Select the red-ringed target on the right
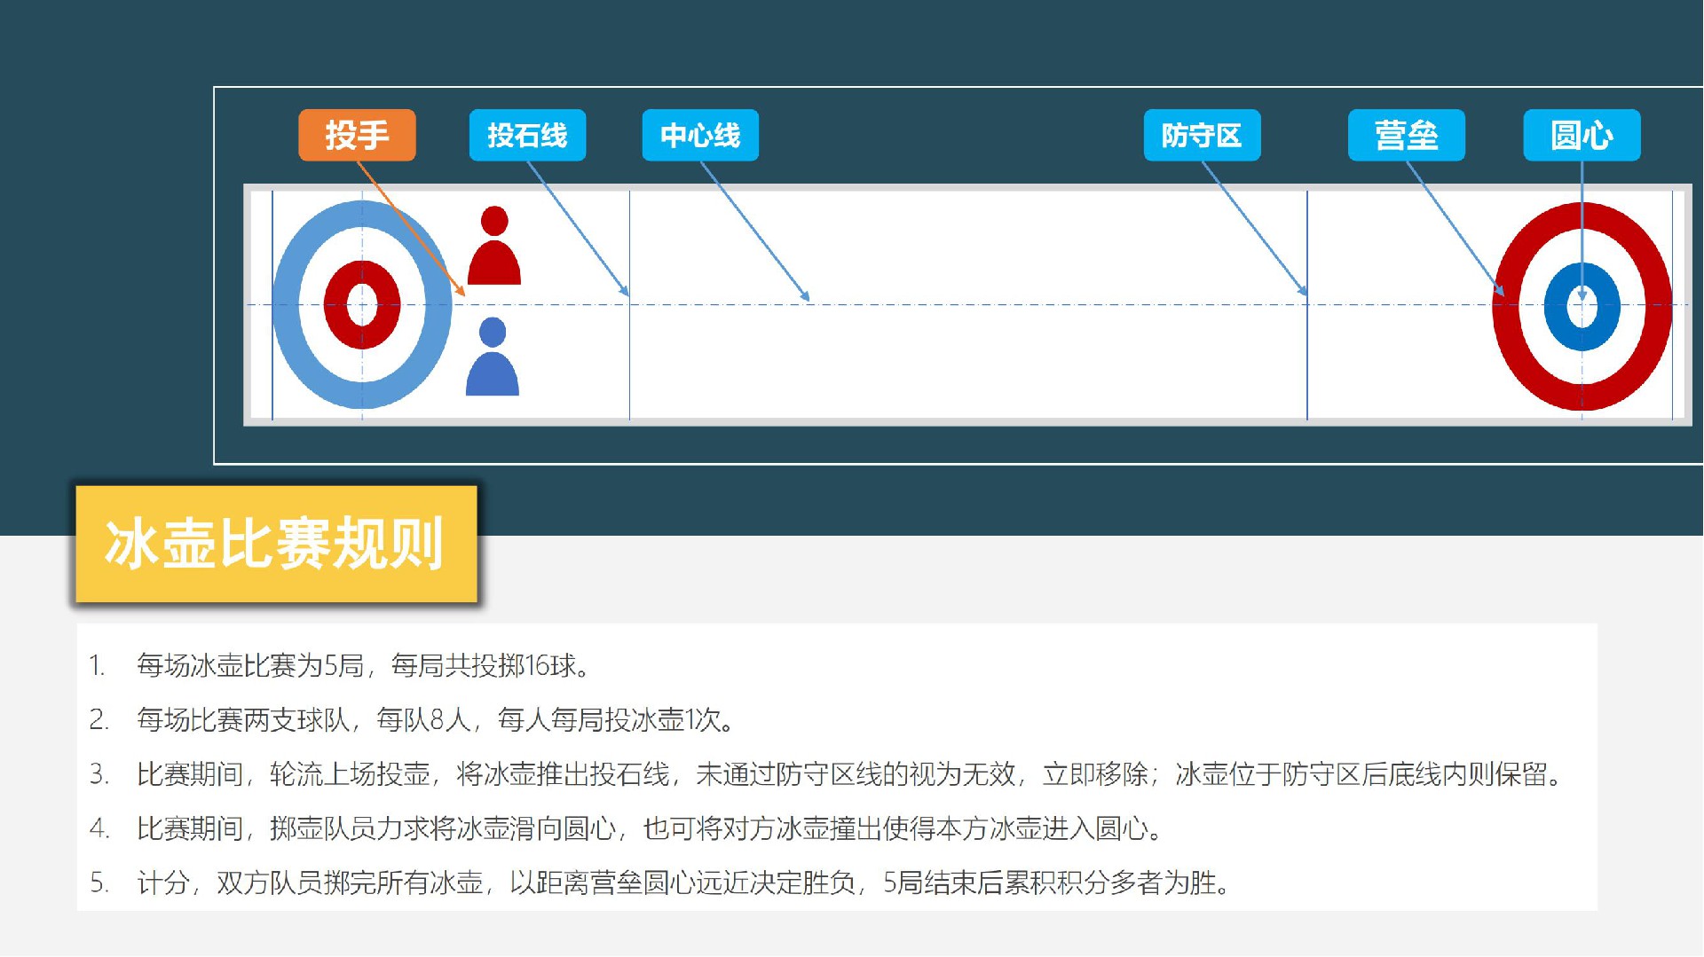Image resolution: width=1704 pixels, height=957 pixels. click(x=1582, y=306)
